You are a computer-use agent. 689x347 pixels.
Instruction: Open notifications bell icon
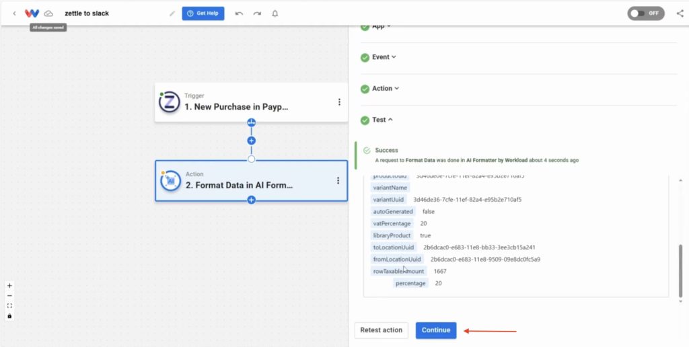[275, 13]
